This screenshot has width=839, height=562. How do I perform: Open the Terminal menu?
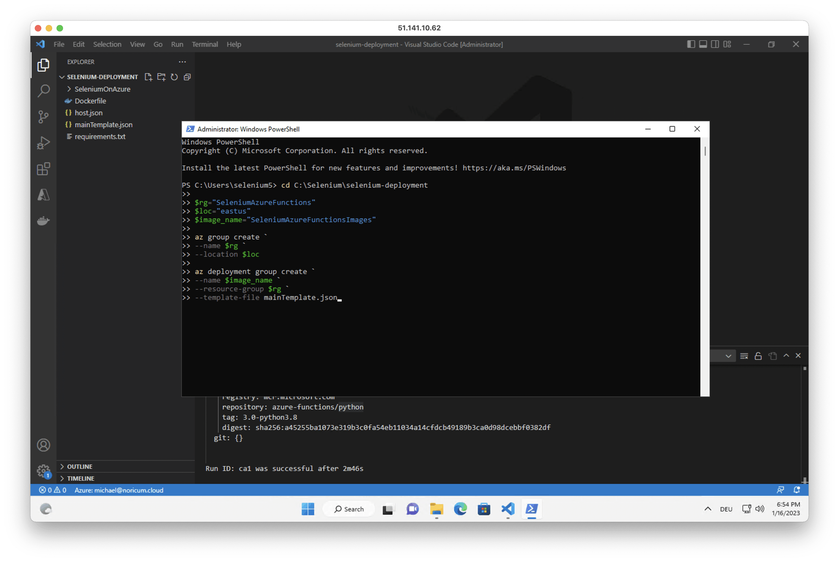(205, 44)
